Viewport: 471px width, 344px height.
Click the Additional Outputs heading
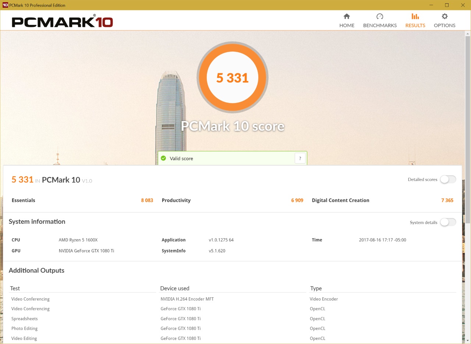coord(36,270)
